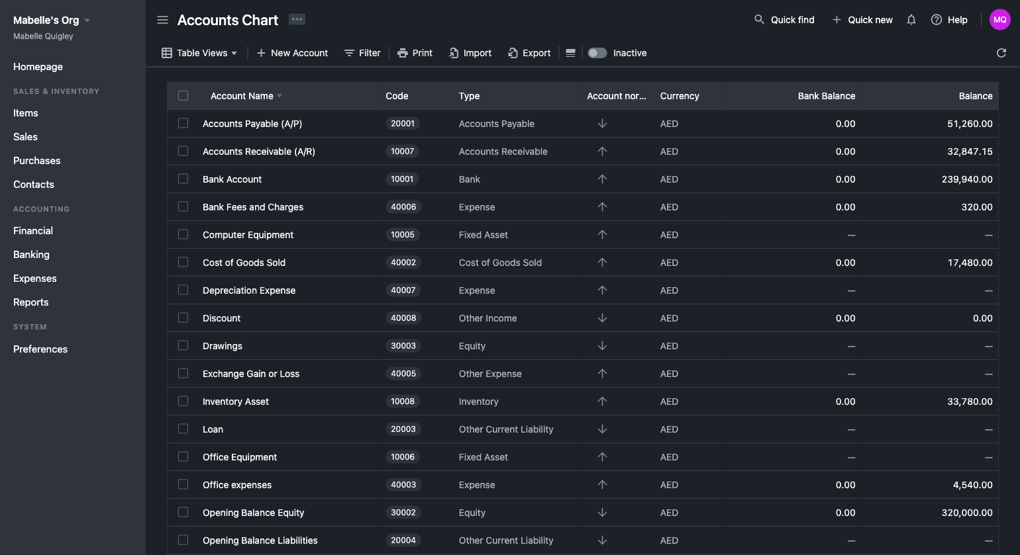Click the 239,940.00 balance value
This screenshot has height=555, width=1020.
pyautogui.click(x=967, y=179)
